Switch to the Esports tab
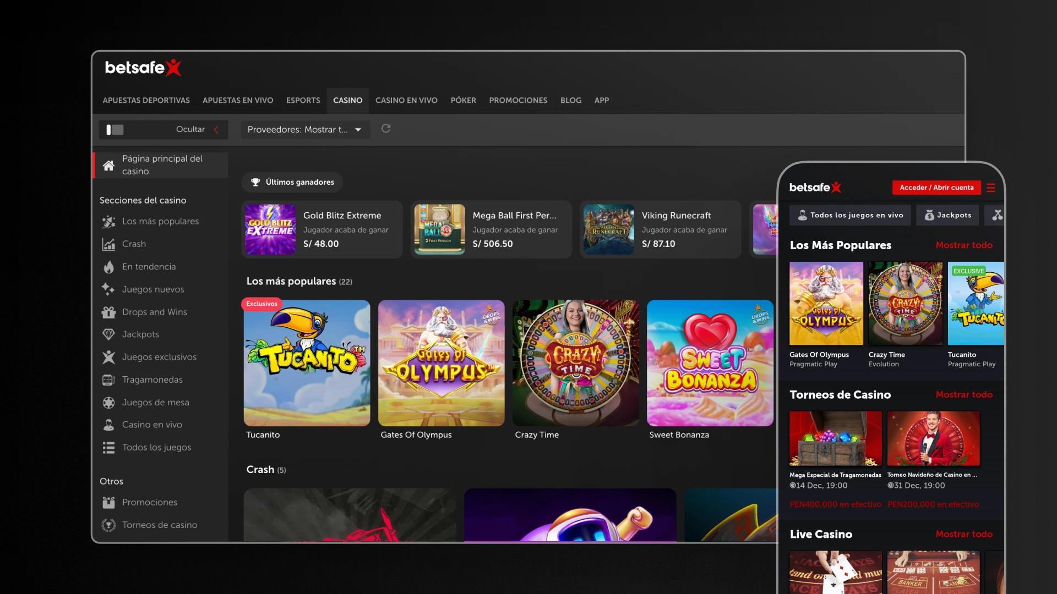The image size is (1057, 594). pyautogui.click(x=303, y=100)
